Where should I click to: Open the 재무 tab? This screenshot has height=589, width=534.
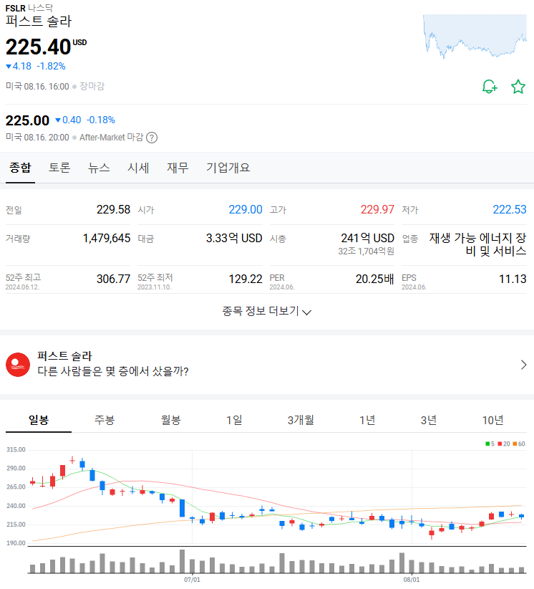[178, 168]
